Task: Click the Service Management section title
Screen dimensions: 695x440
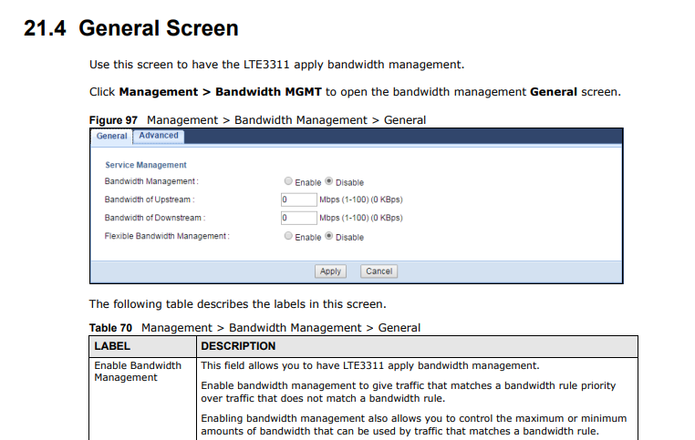Action: click(x=146, y=165)
